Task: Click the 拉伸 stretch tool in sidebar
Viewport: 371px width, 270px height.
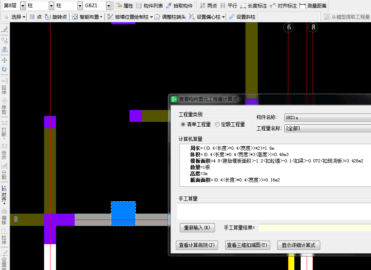Action: [4, 237]
